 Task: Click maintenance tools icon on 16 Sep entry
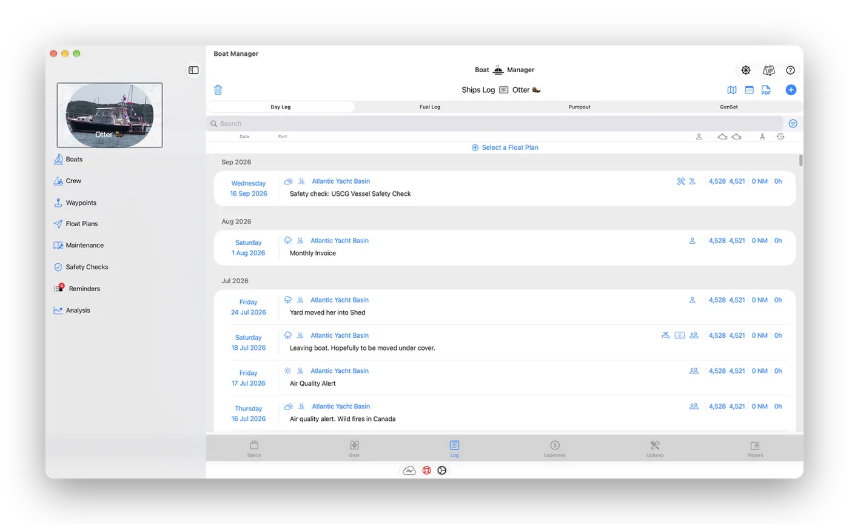(681, 181)
